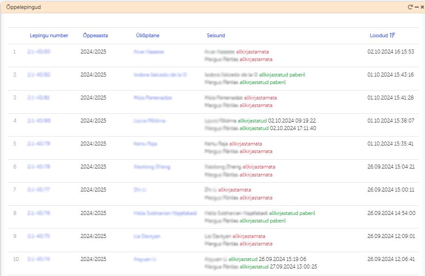Open contract number link in row 7
The image size is (425, 276).
39,190
